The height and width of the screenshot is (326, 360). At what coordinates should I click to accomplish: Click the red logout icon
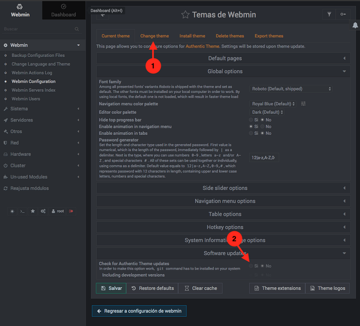pyautogui.click(x=71, y=211)
